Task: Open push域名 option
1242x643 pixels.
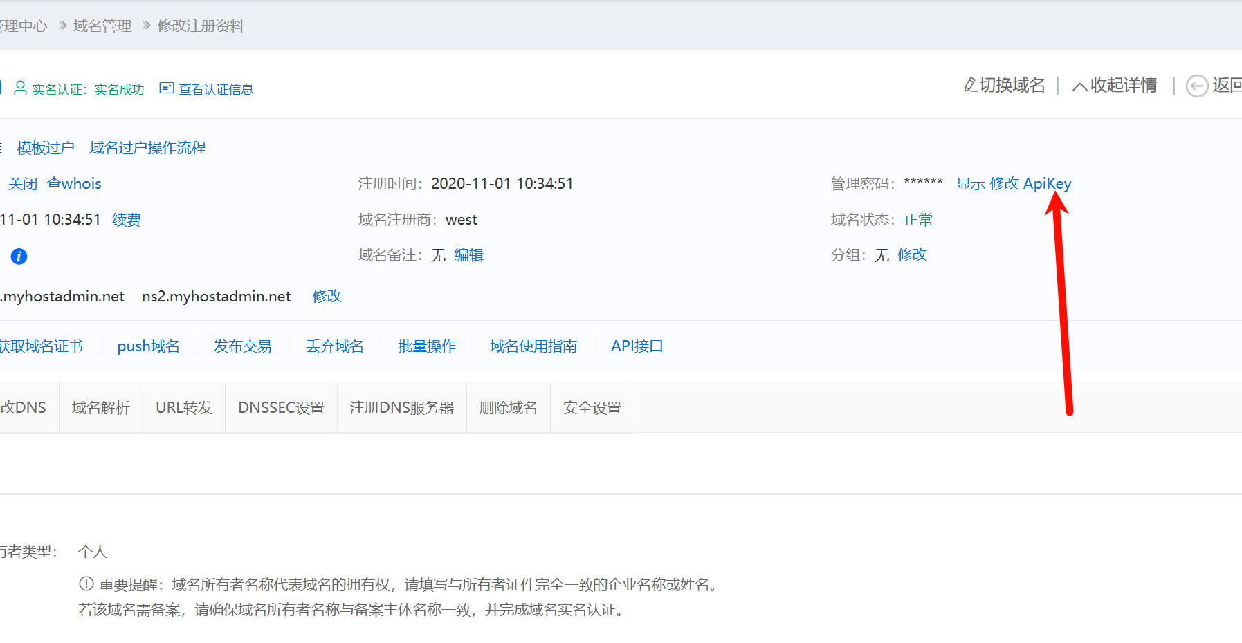Action: pyautogui.click(x=148, y=346)
